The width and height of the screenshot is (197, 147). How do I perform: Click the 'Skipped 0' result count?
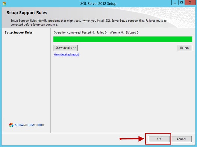[132, 33]
